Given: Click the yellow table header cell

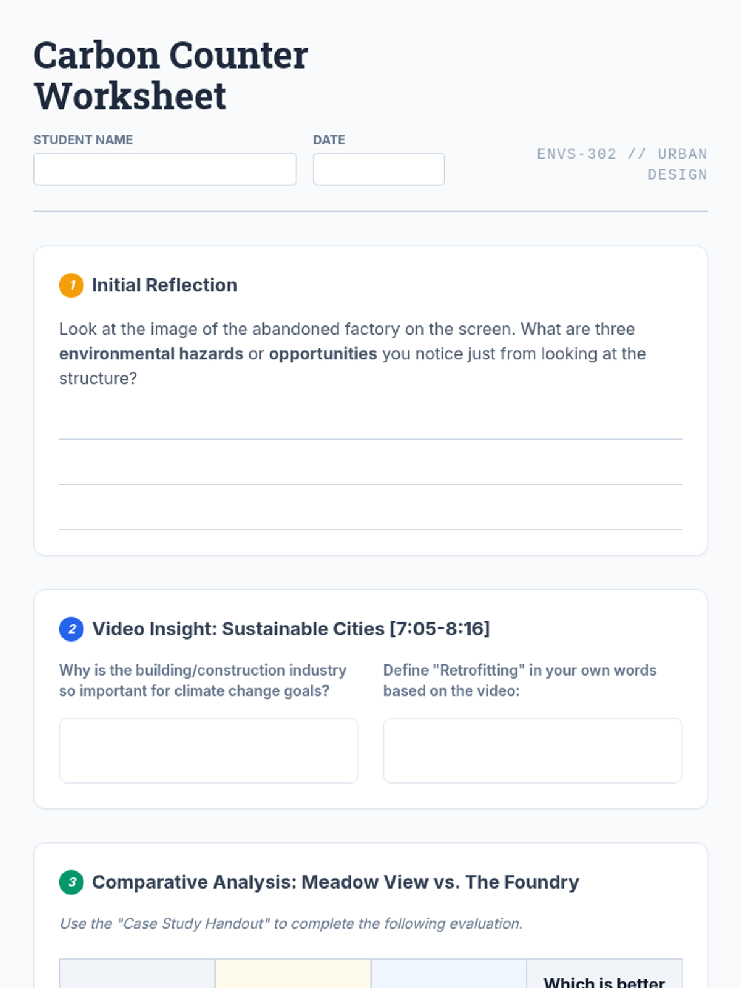Looking at the screenshot, I should 293,974.
